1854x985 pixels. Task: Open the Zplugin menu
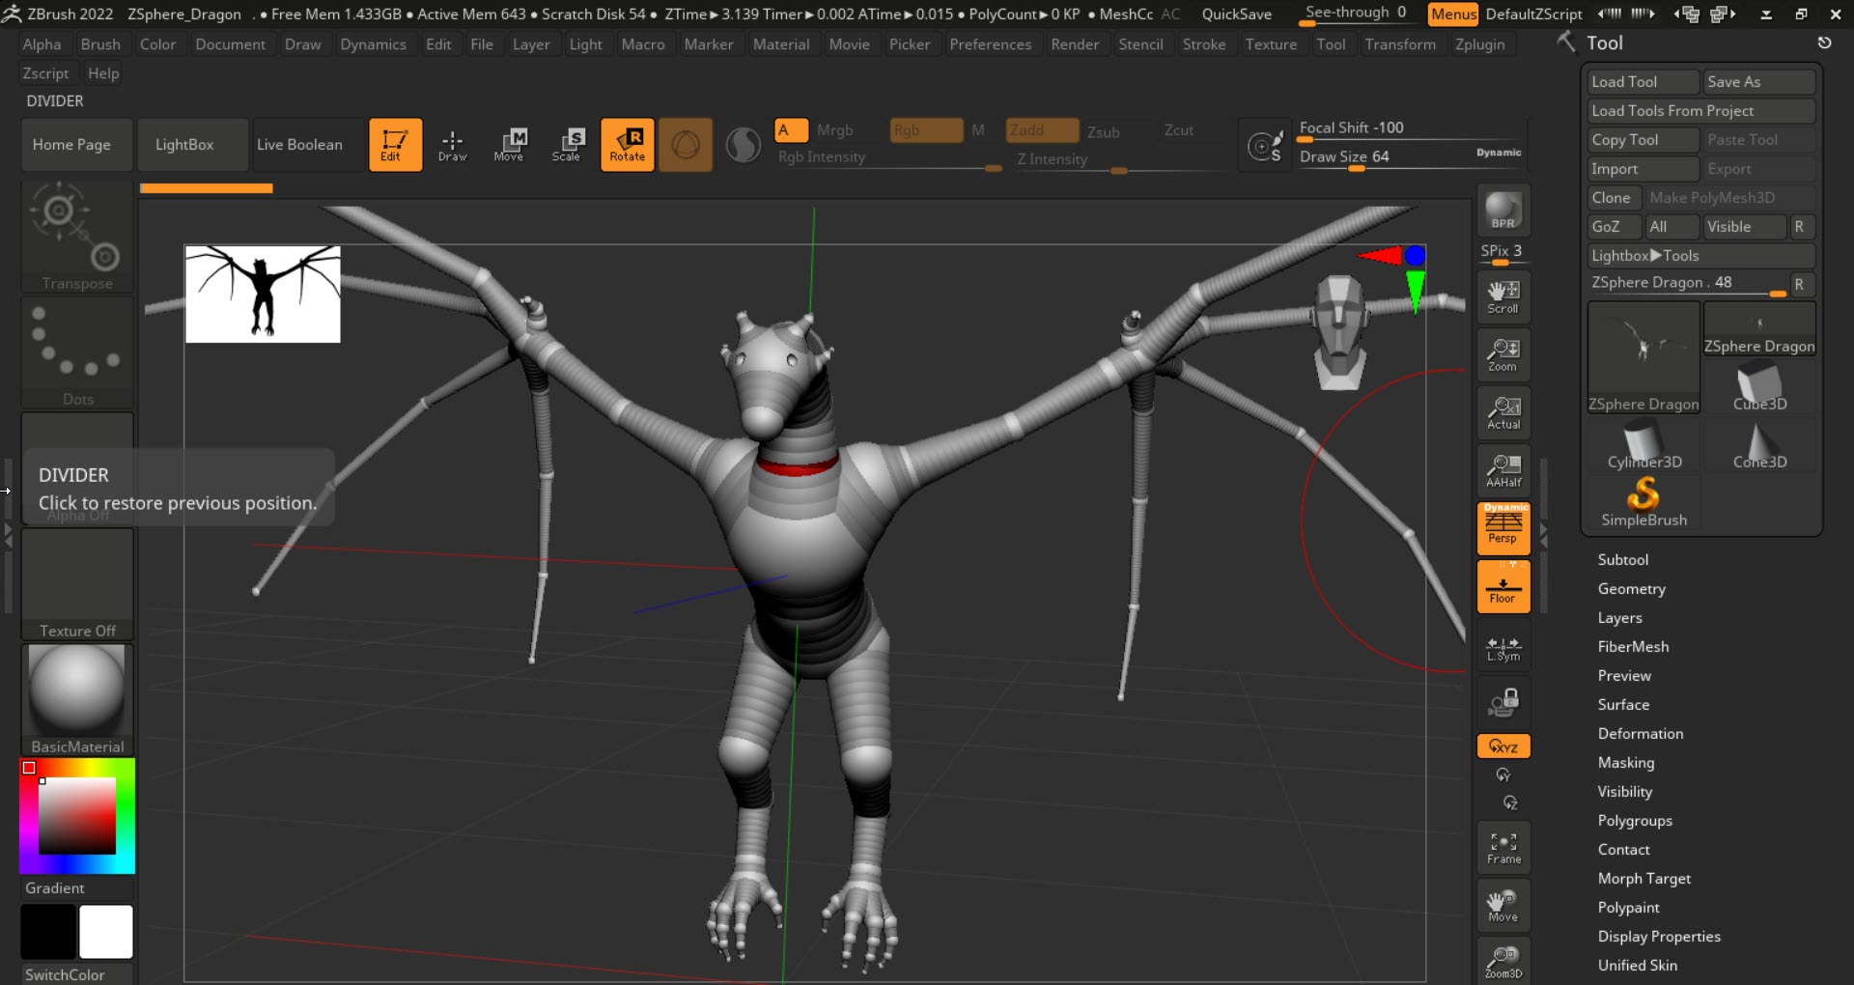click(1479, 44)
